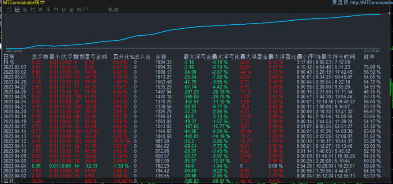Select the 2023.05.01 date row

(193, 77)
